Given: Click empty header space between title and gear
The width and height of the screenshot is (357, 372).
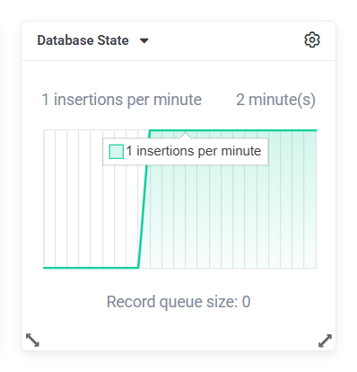Looking at the screenshot, I should pyautogui.click(x=226, y=40).
